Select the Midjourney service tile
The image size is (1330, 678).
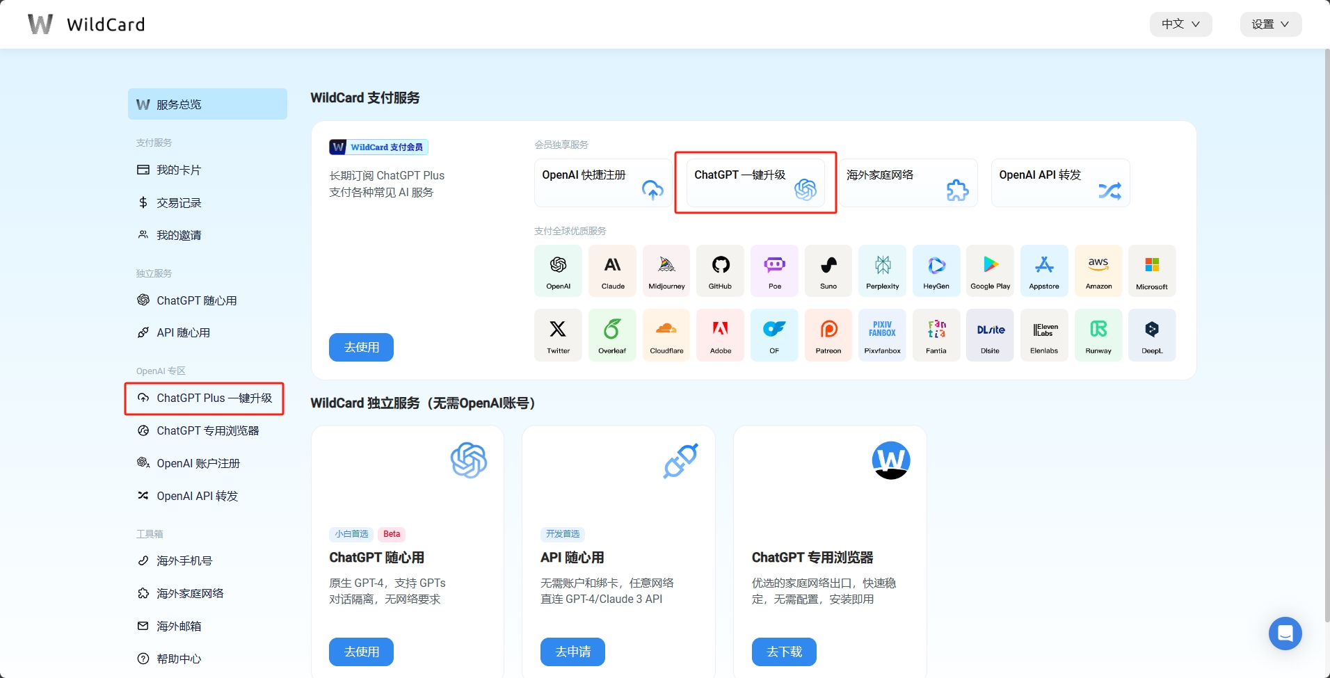pyautogui.click(x=666, y=271)
